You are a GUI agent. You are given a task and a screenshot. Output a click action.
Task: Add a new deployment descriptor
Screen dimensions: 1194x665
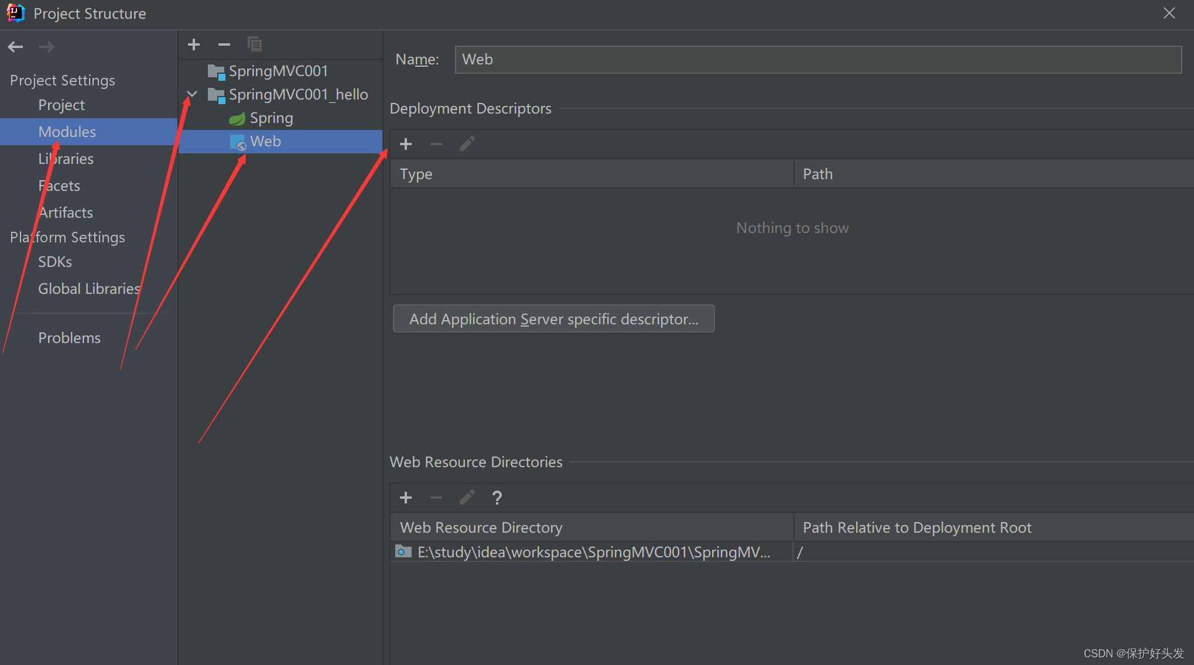(x=406, y=144)
